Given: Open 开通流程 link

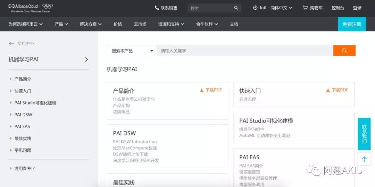Looking at the screenshot, I should point(248,99).
